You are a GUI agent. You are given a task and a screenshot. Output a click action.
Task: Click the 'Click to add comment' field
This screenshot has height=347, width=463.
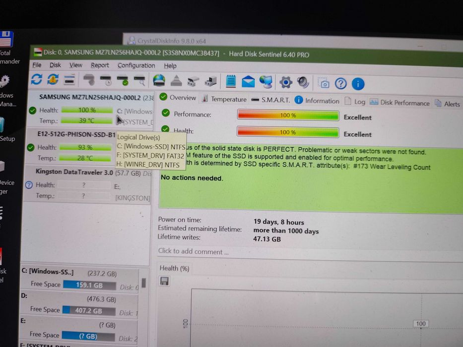click(x=310, y=252)
